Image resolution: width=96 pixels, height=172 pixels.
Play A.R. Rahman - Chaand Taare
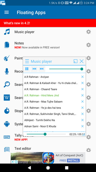pos(41,89)
